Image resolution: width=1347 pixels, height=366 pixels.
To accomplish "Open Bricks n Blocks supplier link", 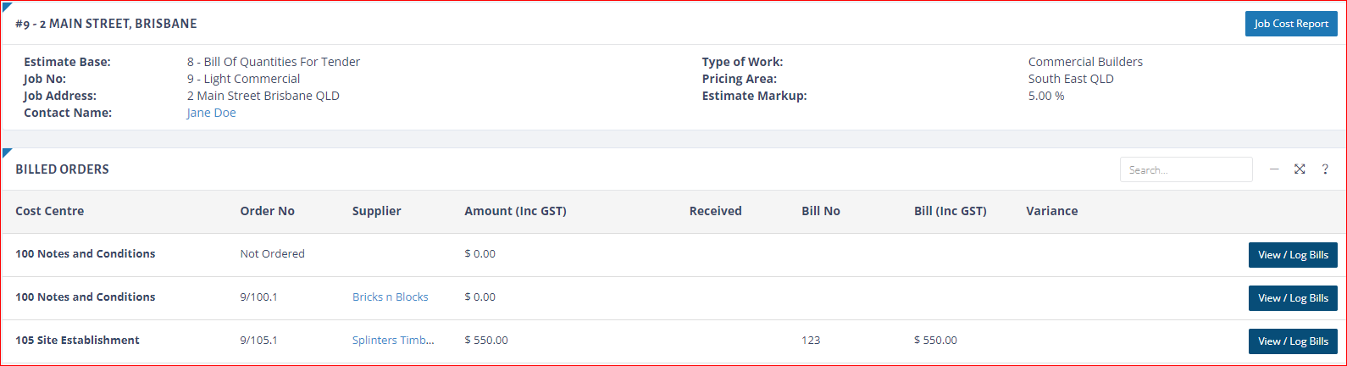I will tap(390, 297).
